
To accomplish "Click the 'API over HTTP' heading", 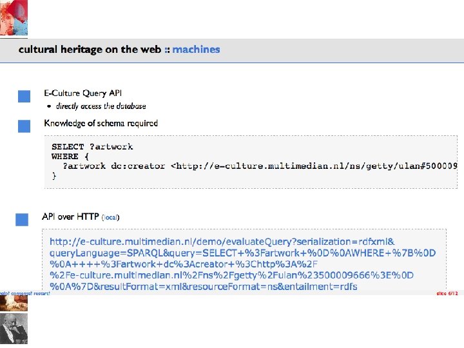I will pos(70,217).
